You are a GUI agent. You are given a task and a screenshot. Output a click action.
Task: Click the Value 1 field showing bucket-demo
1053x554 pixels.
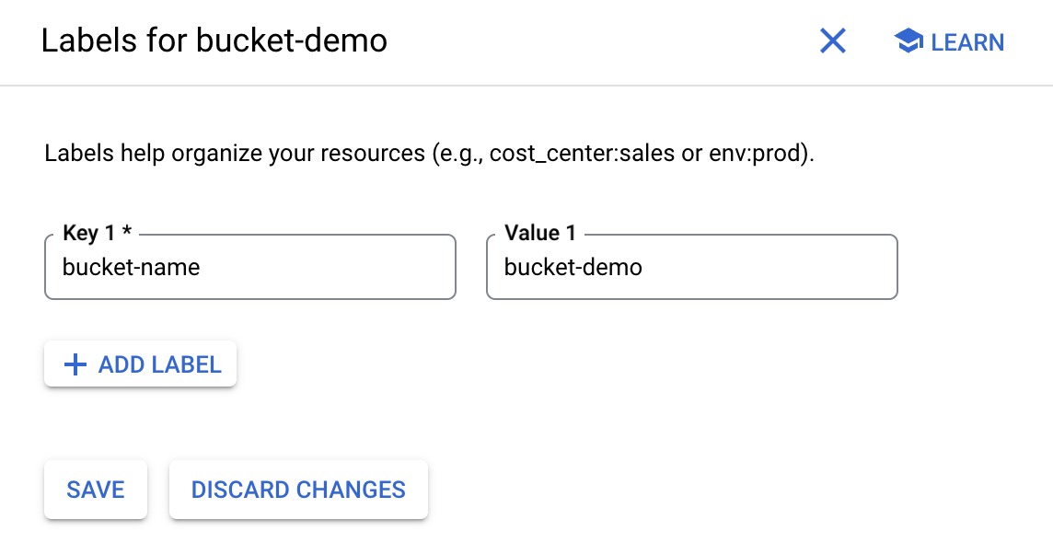(x=690, y=267)
